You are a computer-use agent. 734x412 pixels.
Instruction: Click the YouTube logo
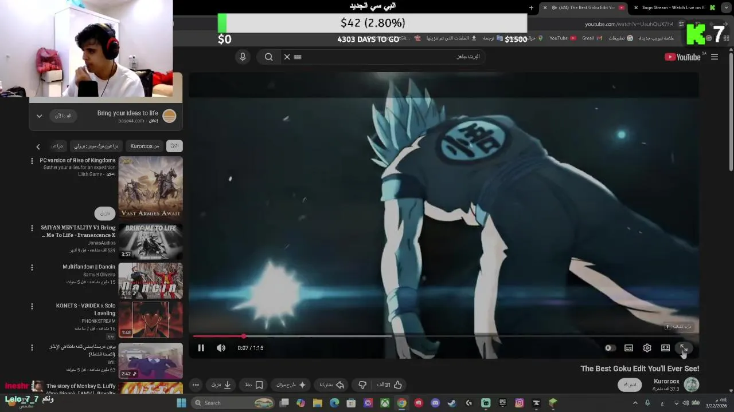682,57
